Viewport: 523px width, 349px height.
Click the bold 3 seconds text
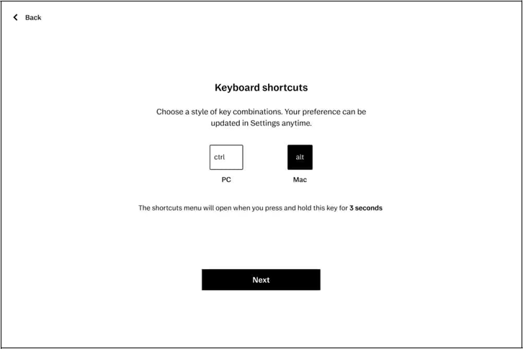coord(366,208)
